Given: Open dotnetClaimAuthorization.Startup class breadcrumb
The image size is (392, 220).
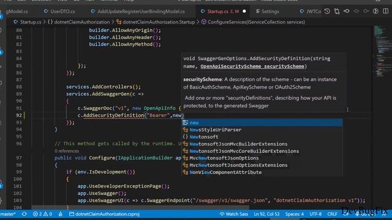Looking at the screenshot, I should (x=156, y=22).
